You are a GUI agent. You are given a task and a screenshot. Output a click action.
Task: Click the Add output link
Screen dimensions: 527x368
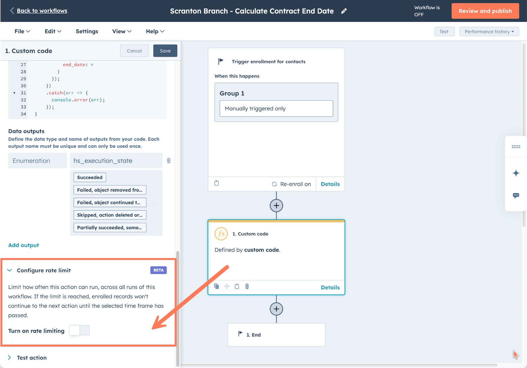23,245
